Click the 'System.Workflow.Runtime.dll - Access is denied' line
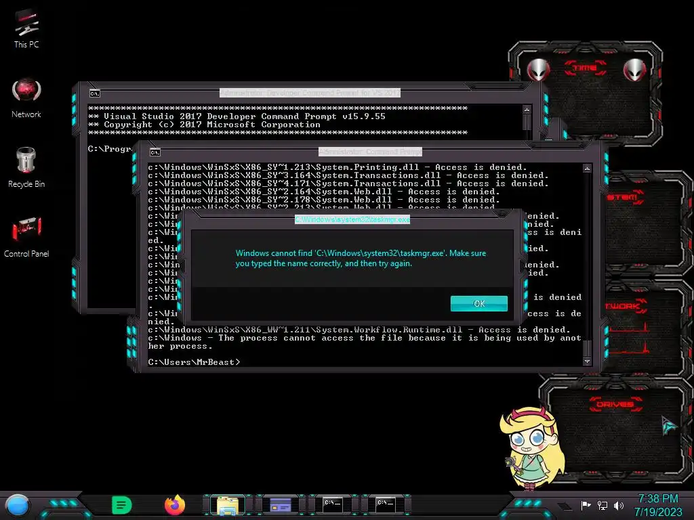The width and height of the screenshot is (694, 520). pos(359,330)
